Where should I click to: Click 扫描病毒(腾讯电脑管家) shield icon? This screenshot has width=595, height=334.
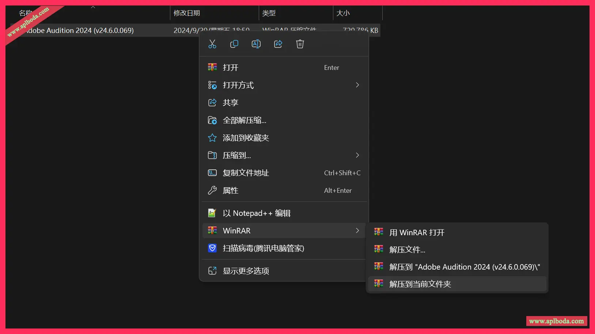pos(212,248)
